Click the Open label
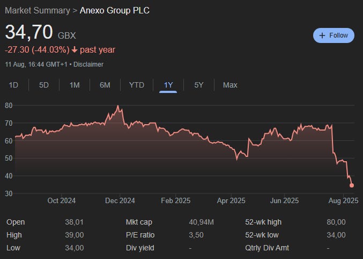 (16, 222)
